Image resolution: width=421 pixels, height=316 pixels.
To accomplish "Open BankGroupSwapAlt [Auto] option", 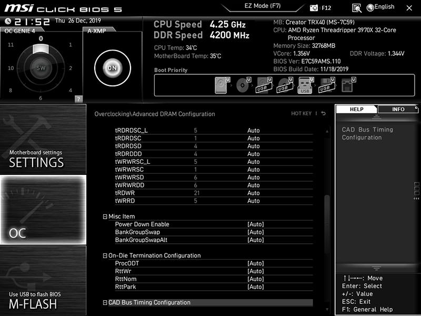I will tap(256, 240).
